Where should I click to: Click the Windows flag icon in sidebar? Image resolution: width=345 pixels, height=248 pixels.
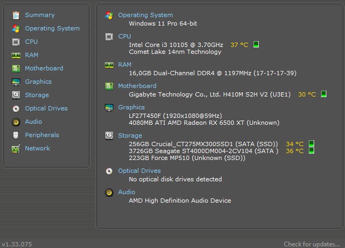click(15, 28)
